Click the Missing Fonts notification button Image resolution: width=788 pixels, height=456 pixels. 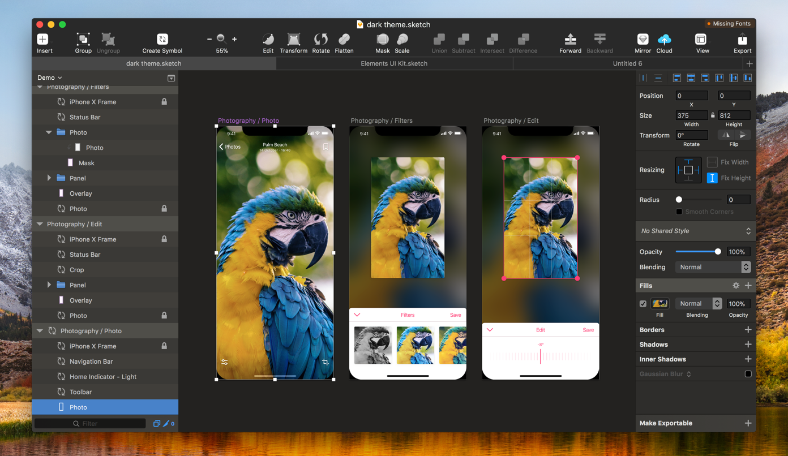(729, 24)
